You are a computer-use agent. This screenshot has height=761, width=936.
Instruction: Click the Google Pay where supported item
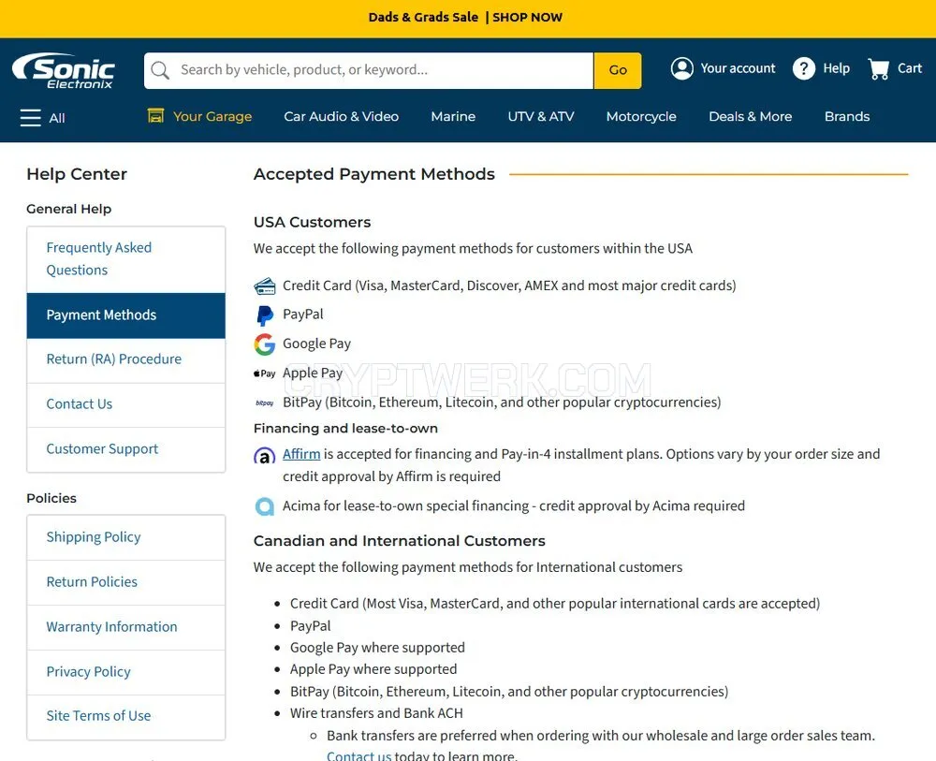(x=377, y=648)
